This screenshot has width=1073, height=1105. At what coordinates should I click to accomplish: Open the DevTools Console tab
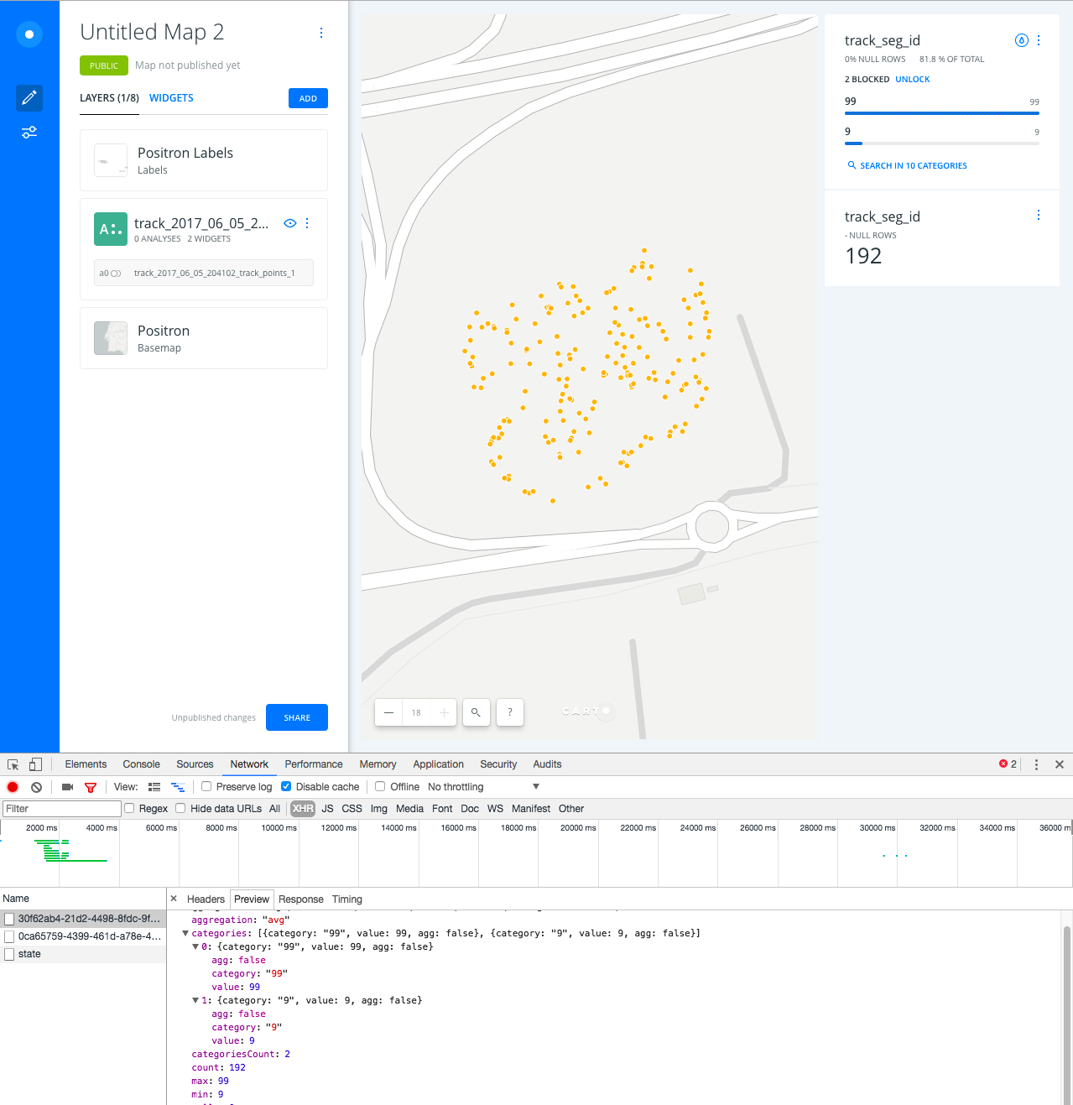pyautogui.click(x=141, y=764)
